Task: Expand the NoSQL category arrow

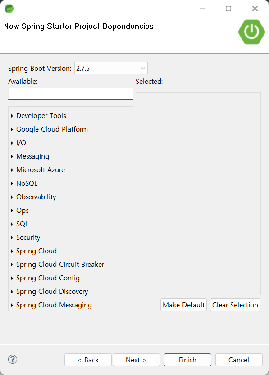Action: [12, 183]
